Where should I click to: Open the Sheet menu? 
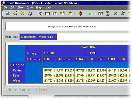(21, 8)
